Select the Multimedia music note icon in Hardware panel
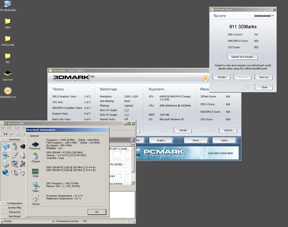Screen dimensions: 288x227 click(23, 164)
